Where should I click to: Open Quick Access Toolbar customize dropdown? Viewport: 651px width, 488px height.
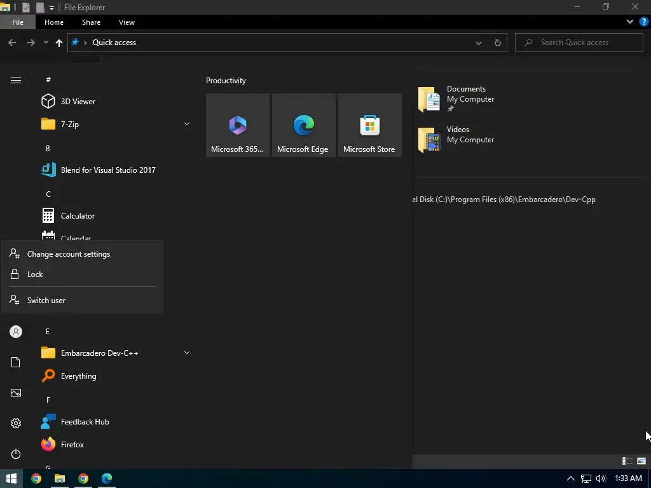tap(51, 8)
